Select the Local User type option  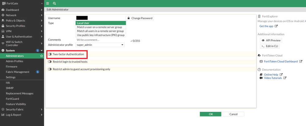tap(101, 23)
